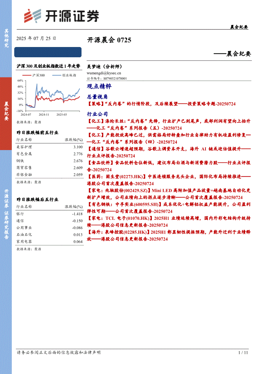Click the 观点精粹 heading
The image size is (264, 374).
(99, 86)
